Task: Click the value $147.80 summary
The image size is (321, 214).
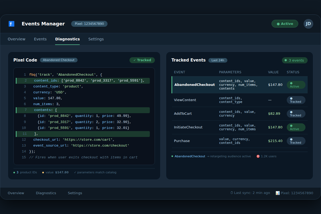Action: point(55,173)
